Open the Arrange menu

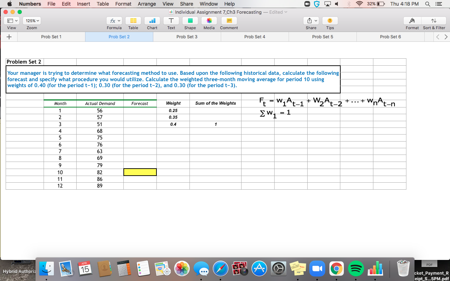pyautogui.click(x=147, y=4)
